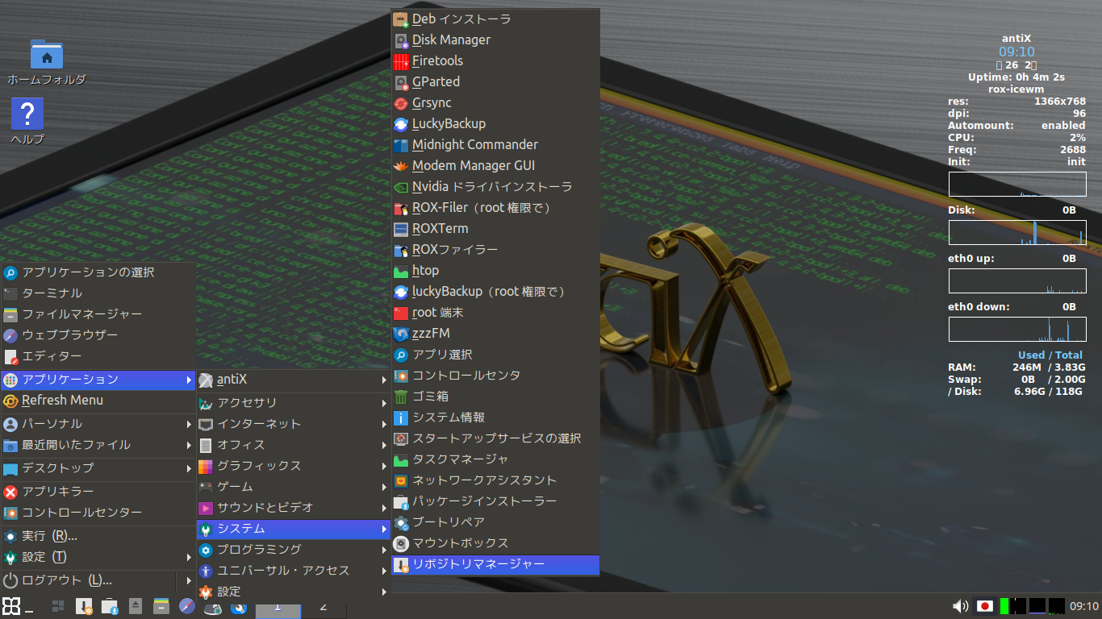Click the green htop icon
This screenshot has height=619, width=1102.
pos(401,270)
